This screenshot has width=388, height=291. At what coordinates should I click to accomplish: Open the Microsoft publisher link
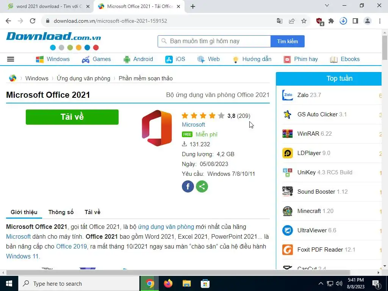pos(194,124)
